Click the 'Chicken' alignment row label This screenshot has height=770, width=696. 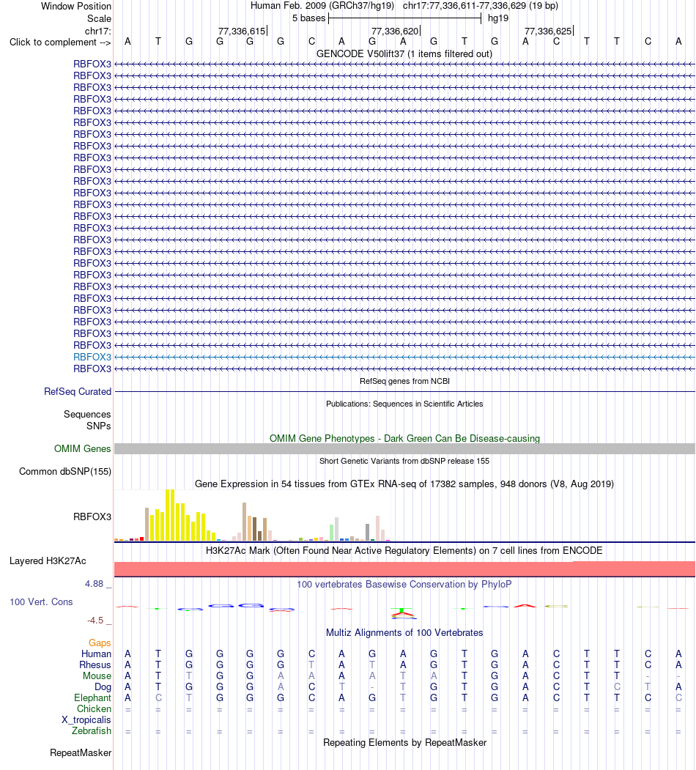point(95,708)
